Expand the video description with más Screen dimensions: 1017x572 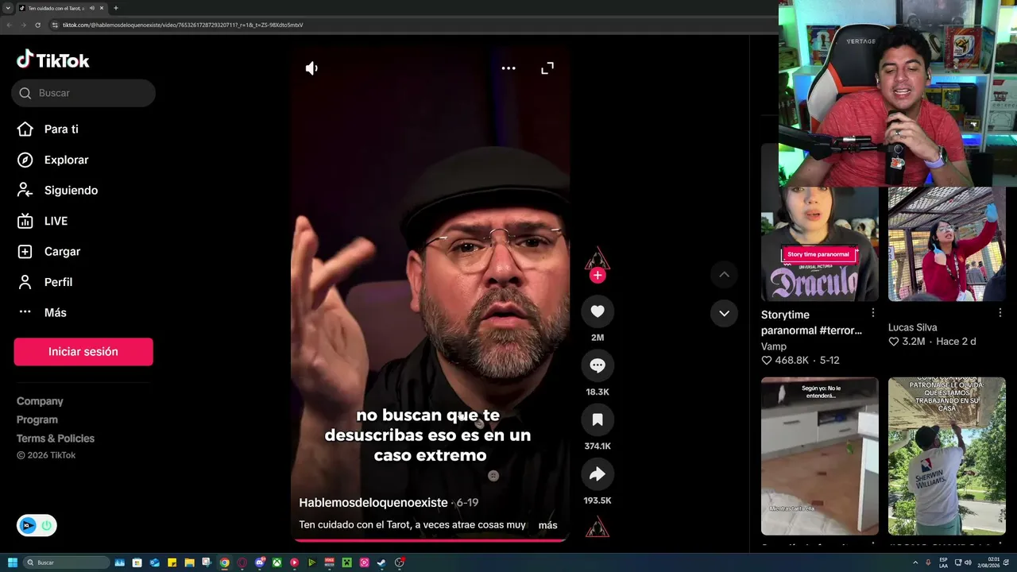(548, 525)
